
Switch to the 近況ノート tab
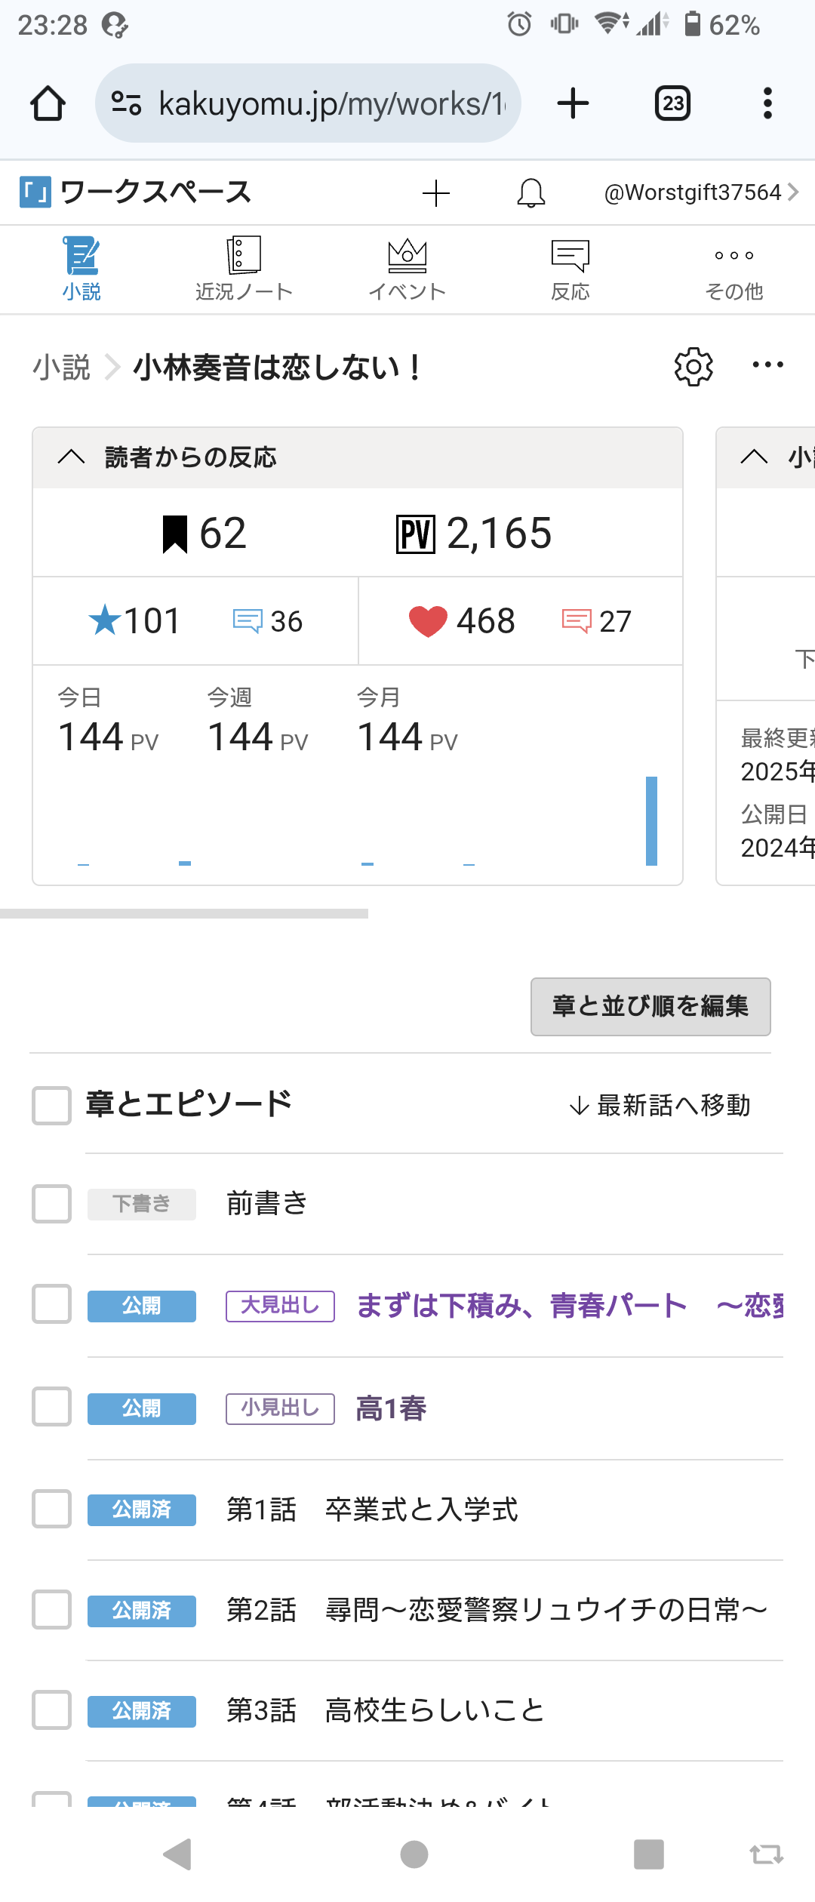coord(244,269)
